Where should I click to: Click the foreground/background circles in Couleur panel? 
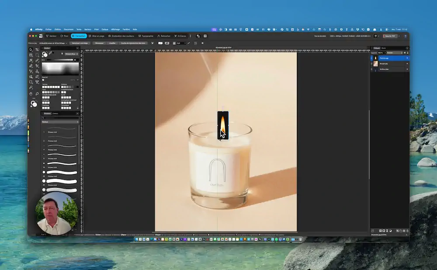pos(45,54)
